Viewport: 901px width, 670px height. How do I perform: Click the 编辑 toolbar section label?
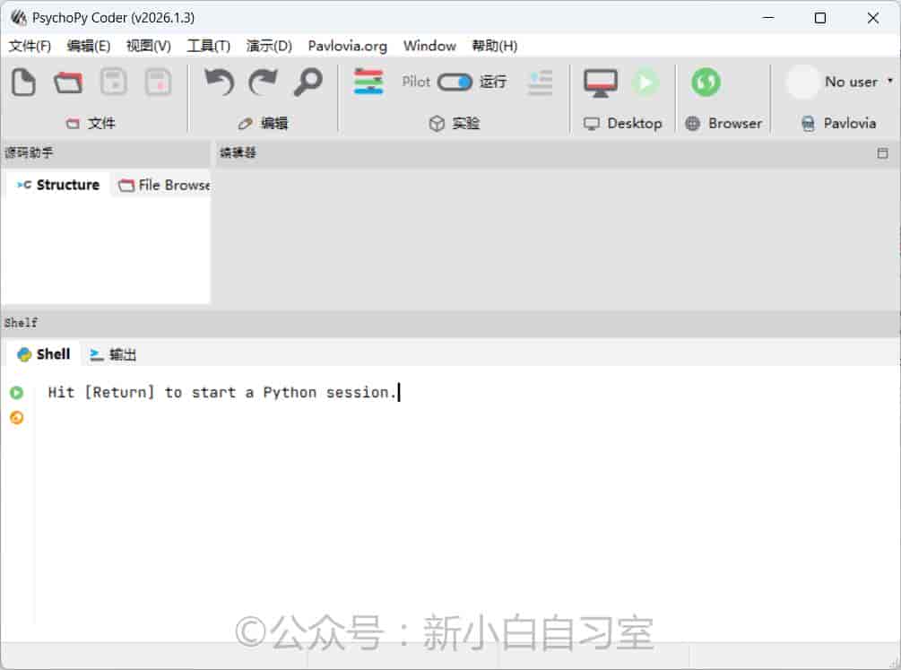click(x=263, y=123)
